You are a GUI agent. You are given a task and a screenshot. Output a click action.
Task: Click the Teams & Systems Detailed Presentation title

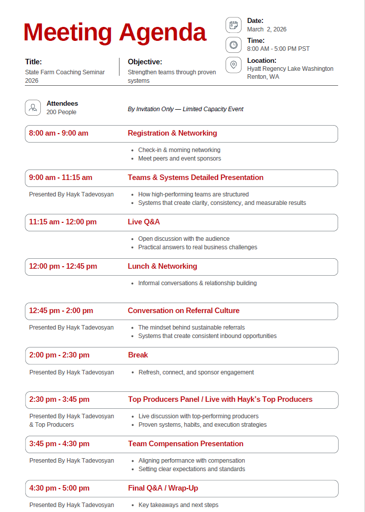[195, 177]
